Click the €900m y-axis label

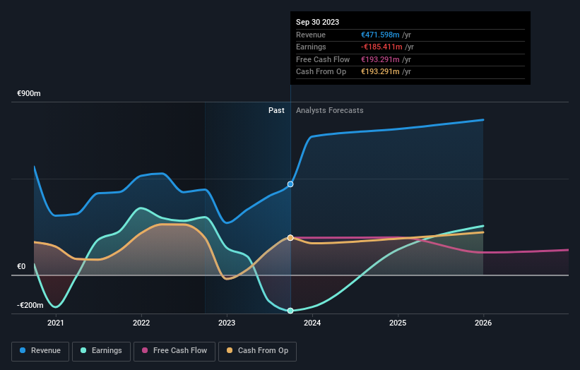coord(29,93)
